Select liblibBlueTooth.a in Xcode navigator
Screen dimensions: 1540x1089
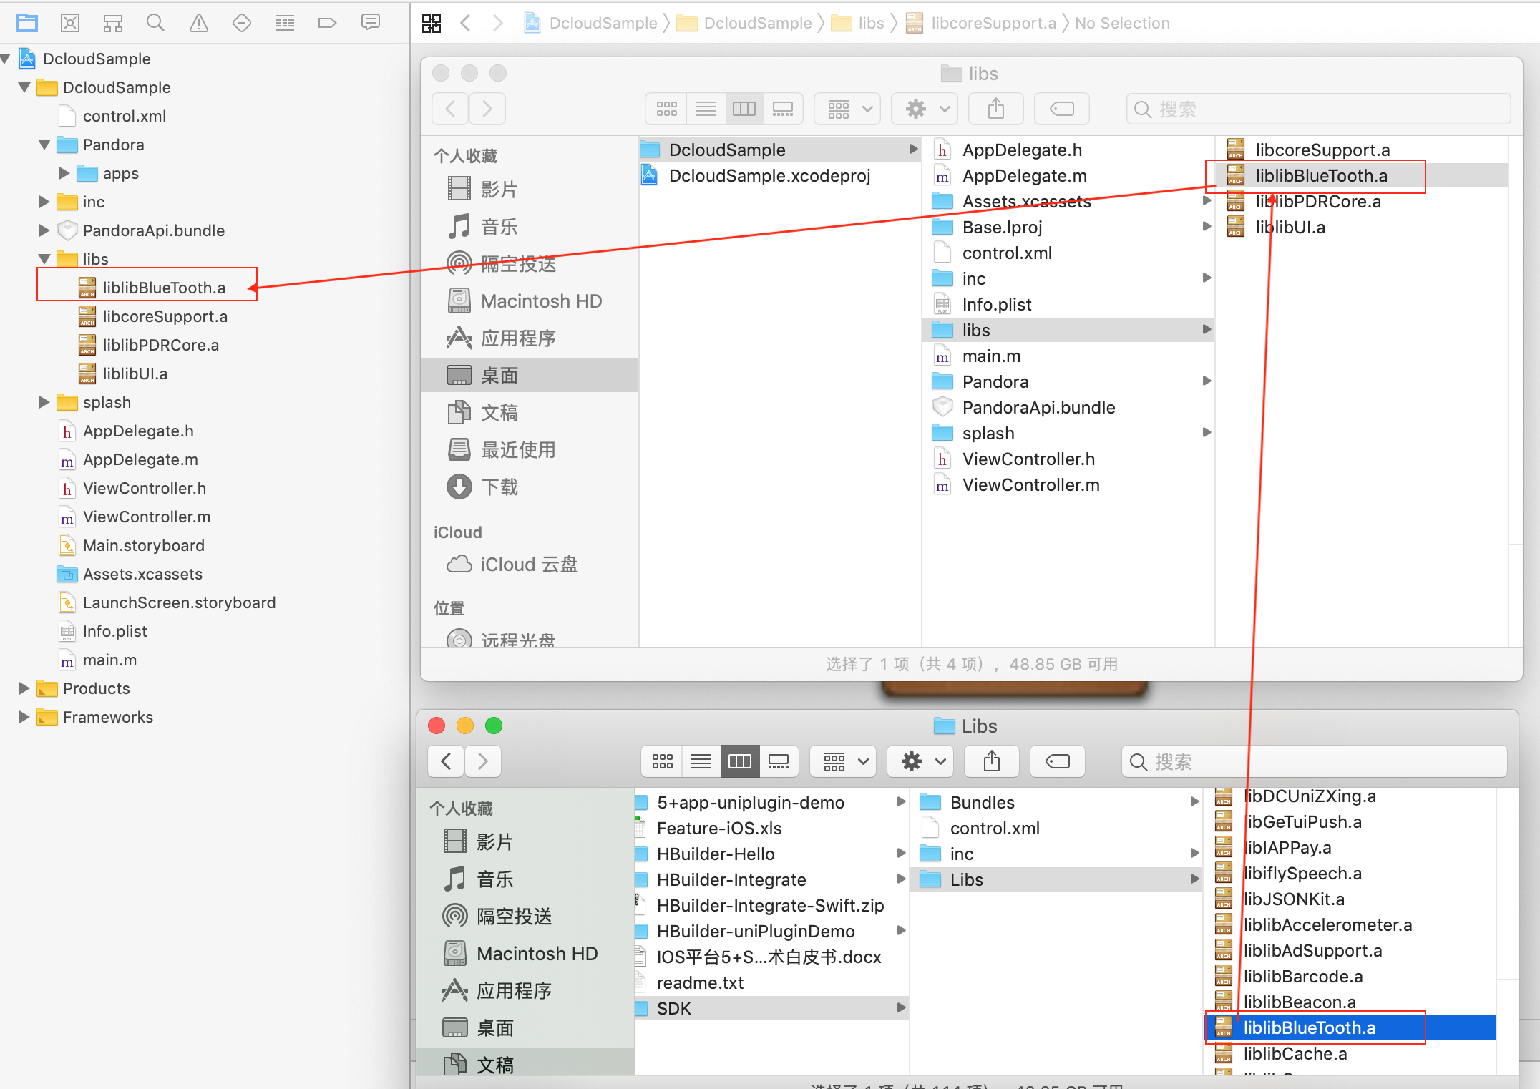(162, 288)
